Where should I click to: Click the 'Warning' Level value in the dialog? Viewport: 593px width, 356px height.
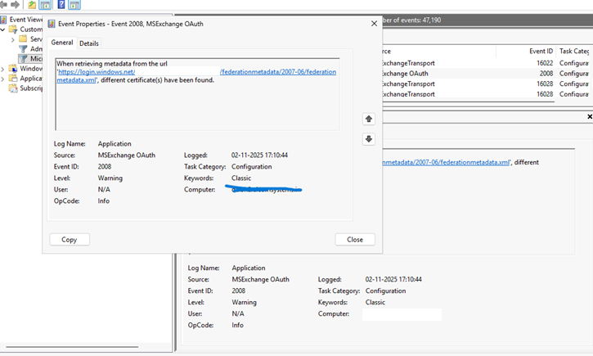tap(110, 178)
